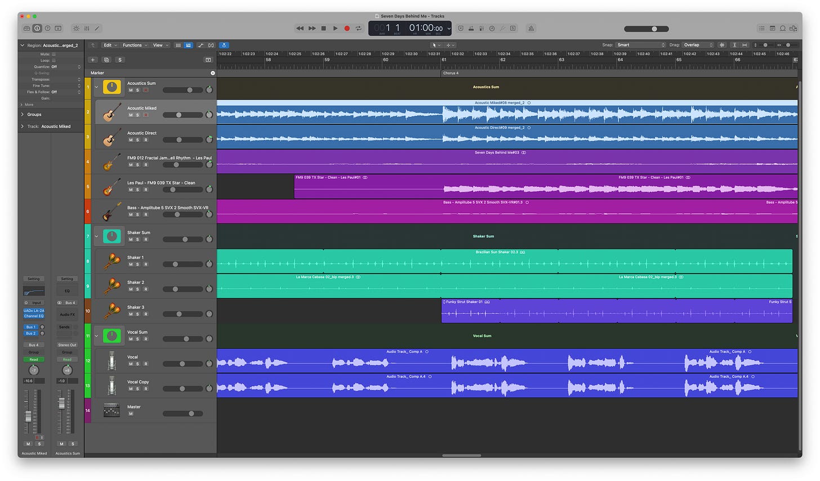
Task: Check the region Loop checkbox
Action: 54,60
